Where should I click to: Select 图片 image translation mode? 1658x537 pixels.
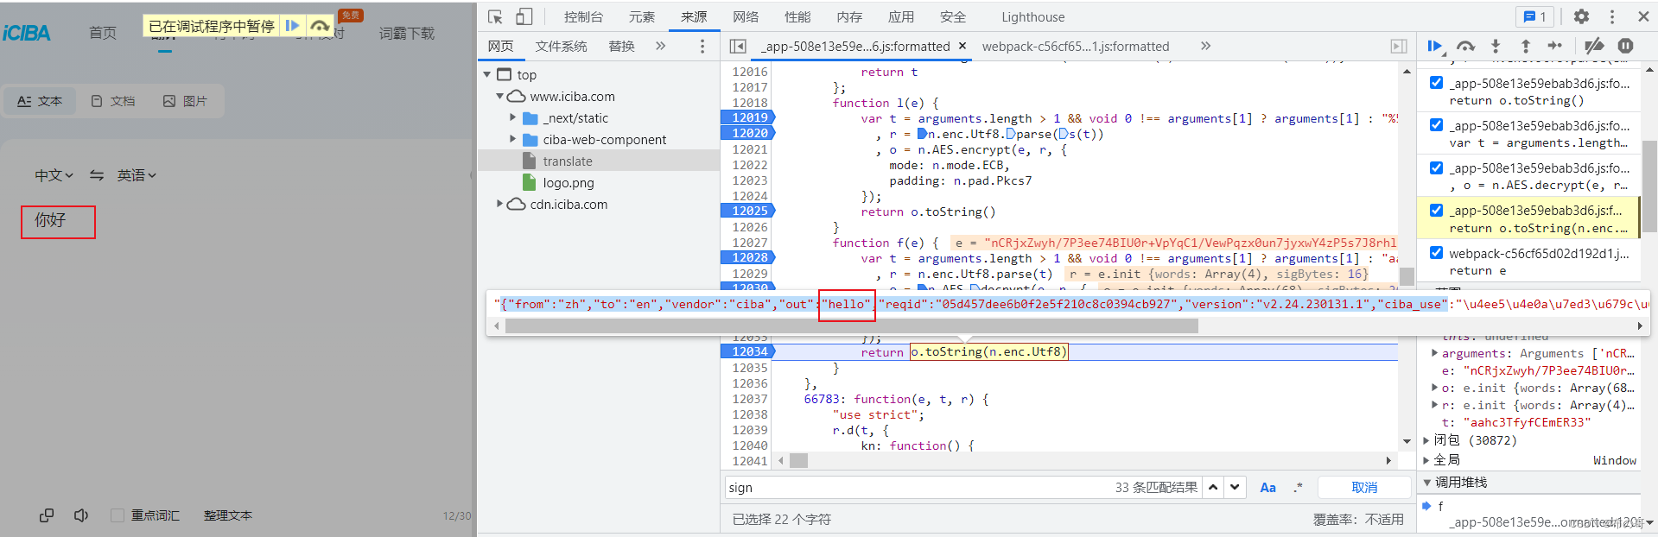click(x=186, y=101)
